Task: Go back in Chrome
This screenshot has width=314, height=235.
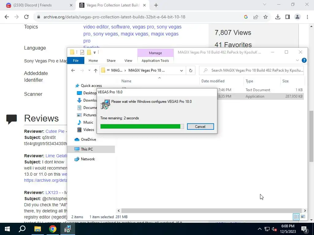Action: (7, 17)
